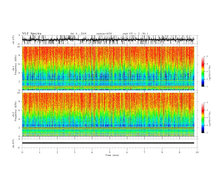Click time axis tick label '10'

click(x=197, y=152)
